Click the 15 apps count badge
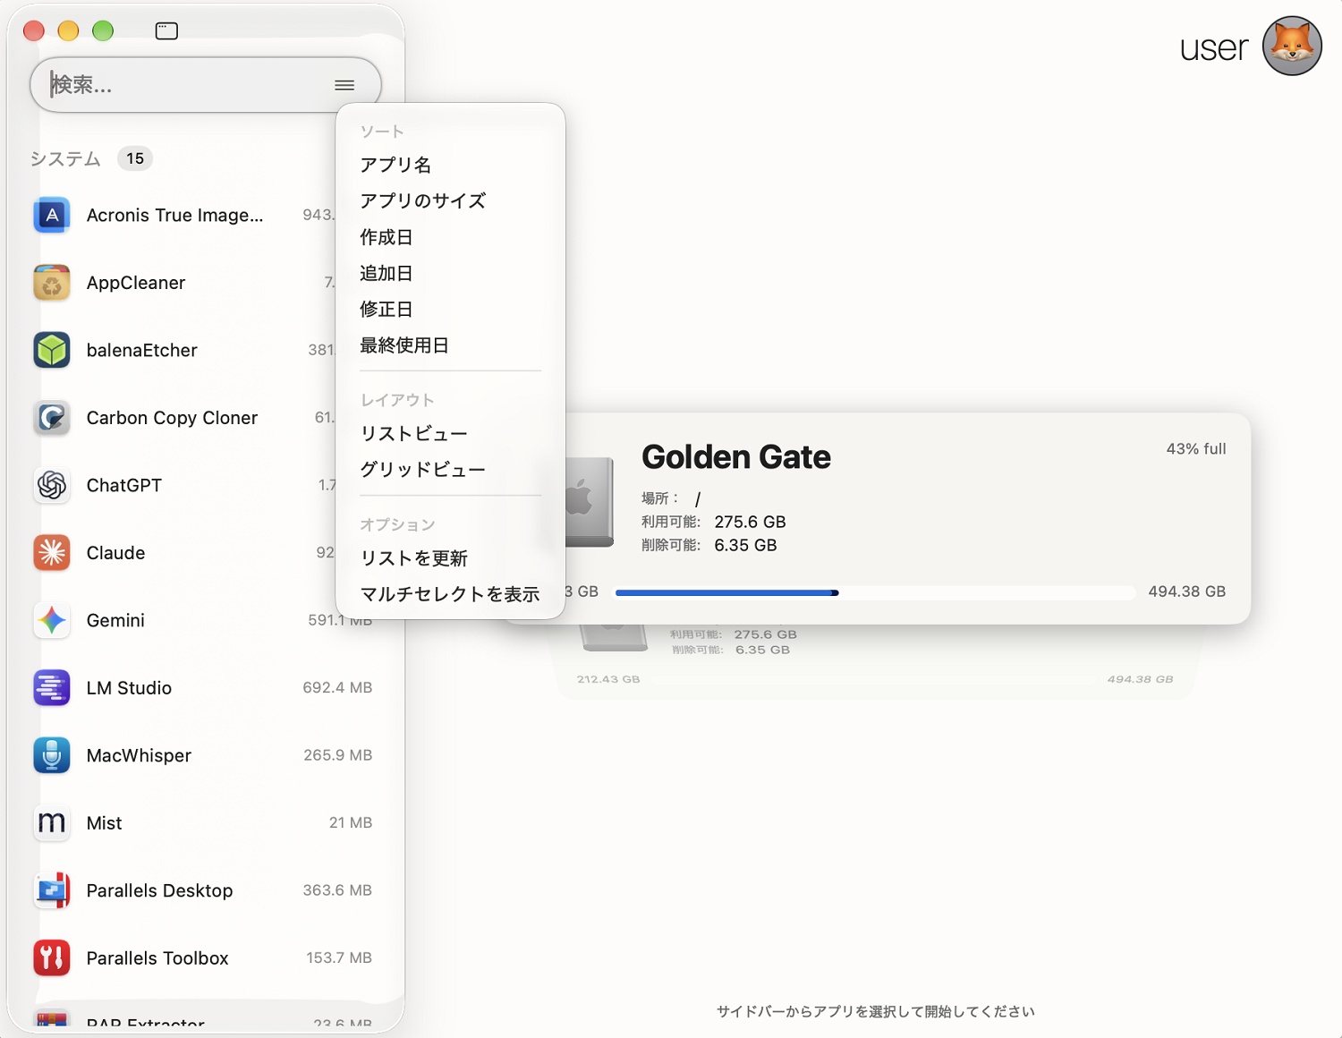Screen dimensions: 1342x1038 pos(135,158)
